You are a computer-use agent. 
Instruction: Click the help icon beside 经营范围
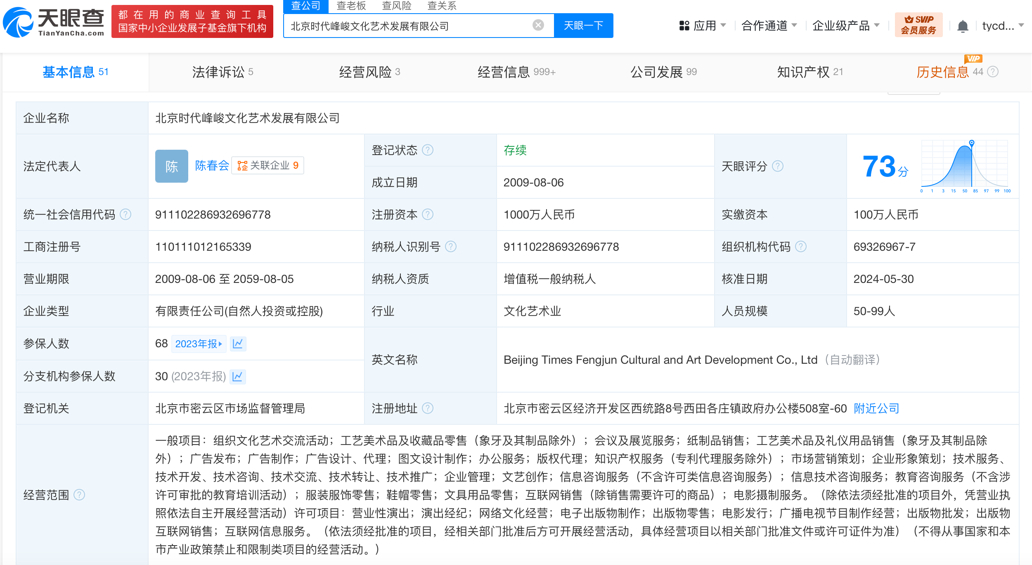79,495
